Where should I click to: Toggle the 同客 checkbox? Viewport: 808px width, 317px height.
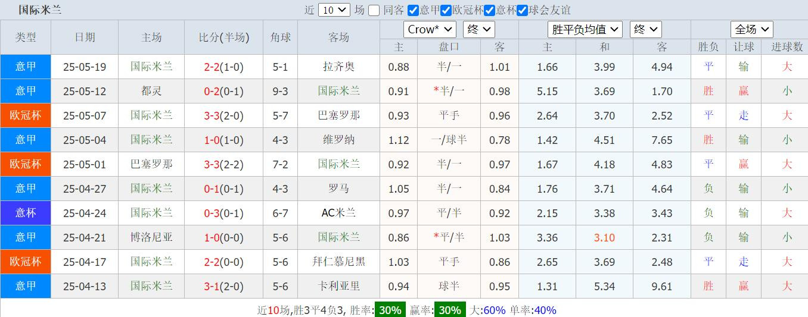click(374, 10)
